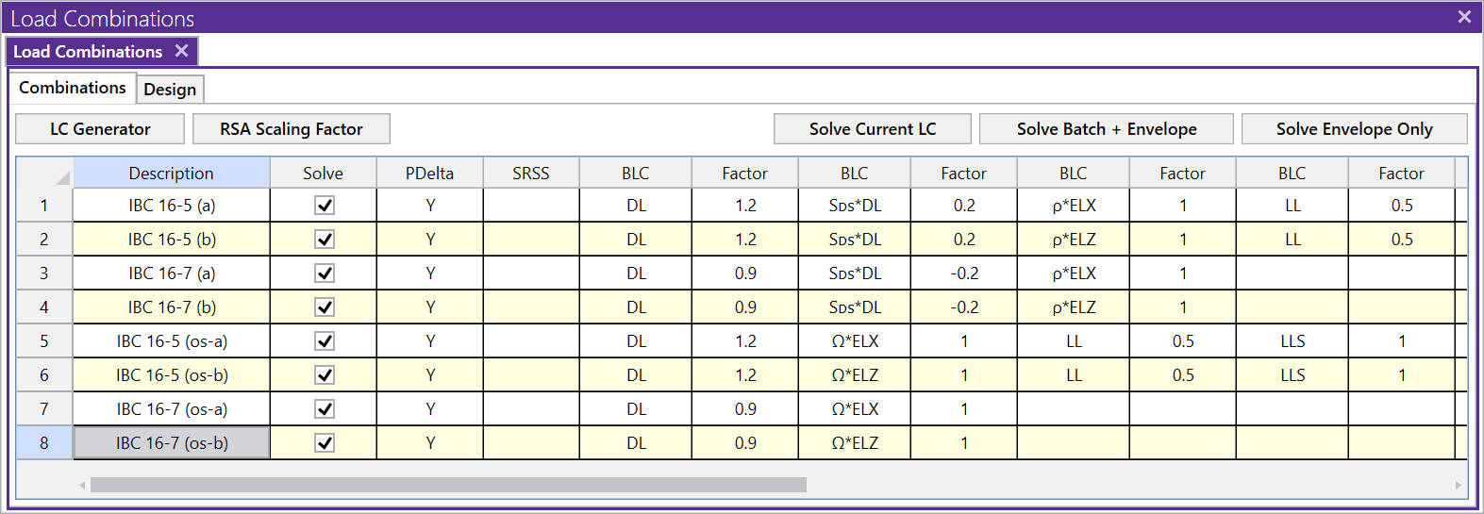This screenshot has height=514, width=1484.
Task: Select row header number 5
Action: (x=44, y=341)
